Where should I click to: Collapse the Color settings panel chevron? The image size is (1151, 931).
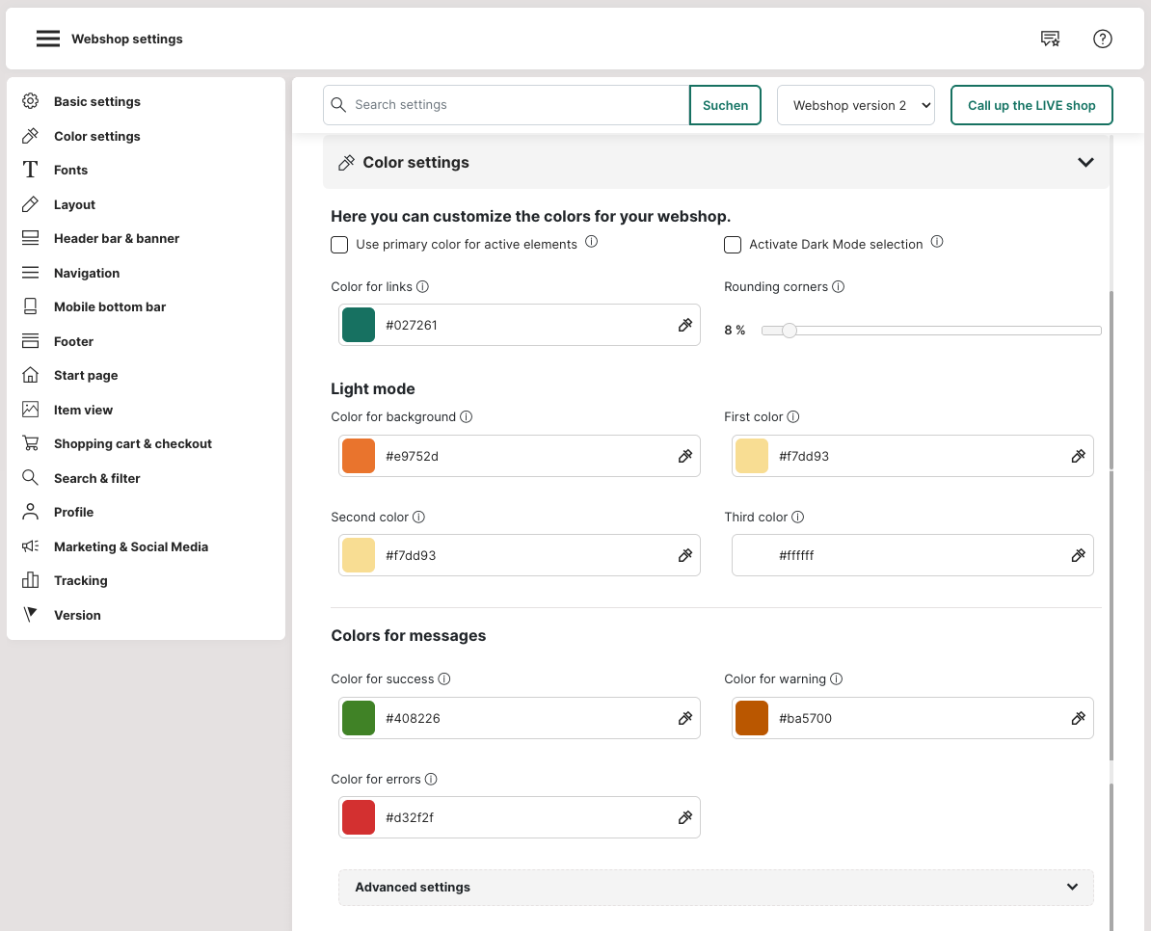1085,163
